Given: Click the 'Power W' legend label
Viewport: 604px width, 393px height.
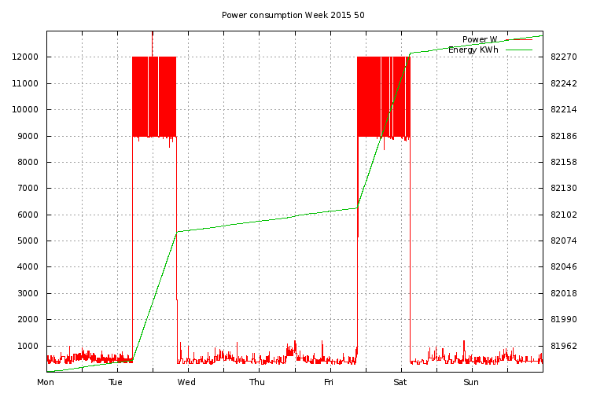Looking at the screenshot, I should coord(480,39).
